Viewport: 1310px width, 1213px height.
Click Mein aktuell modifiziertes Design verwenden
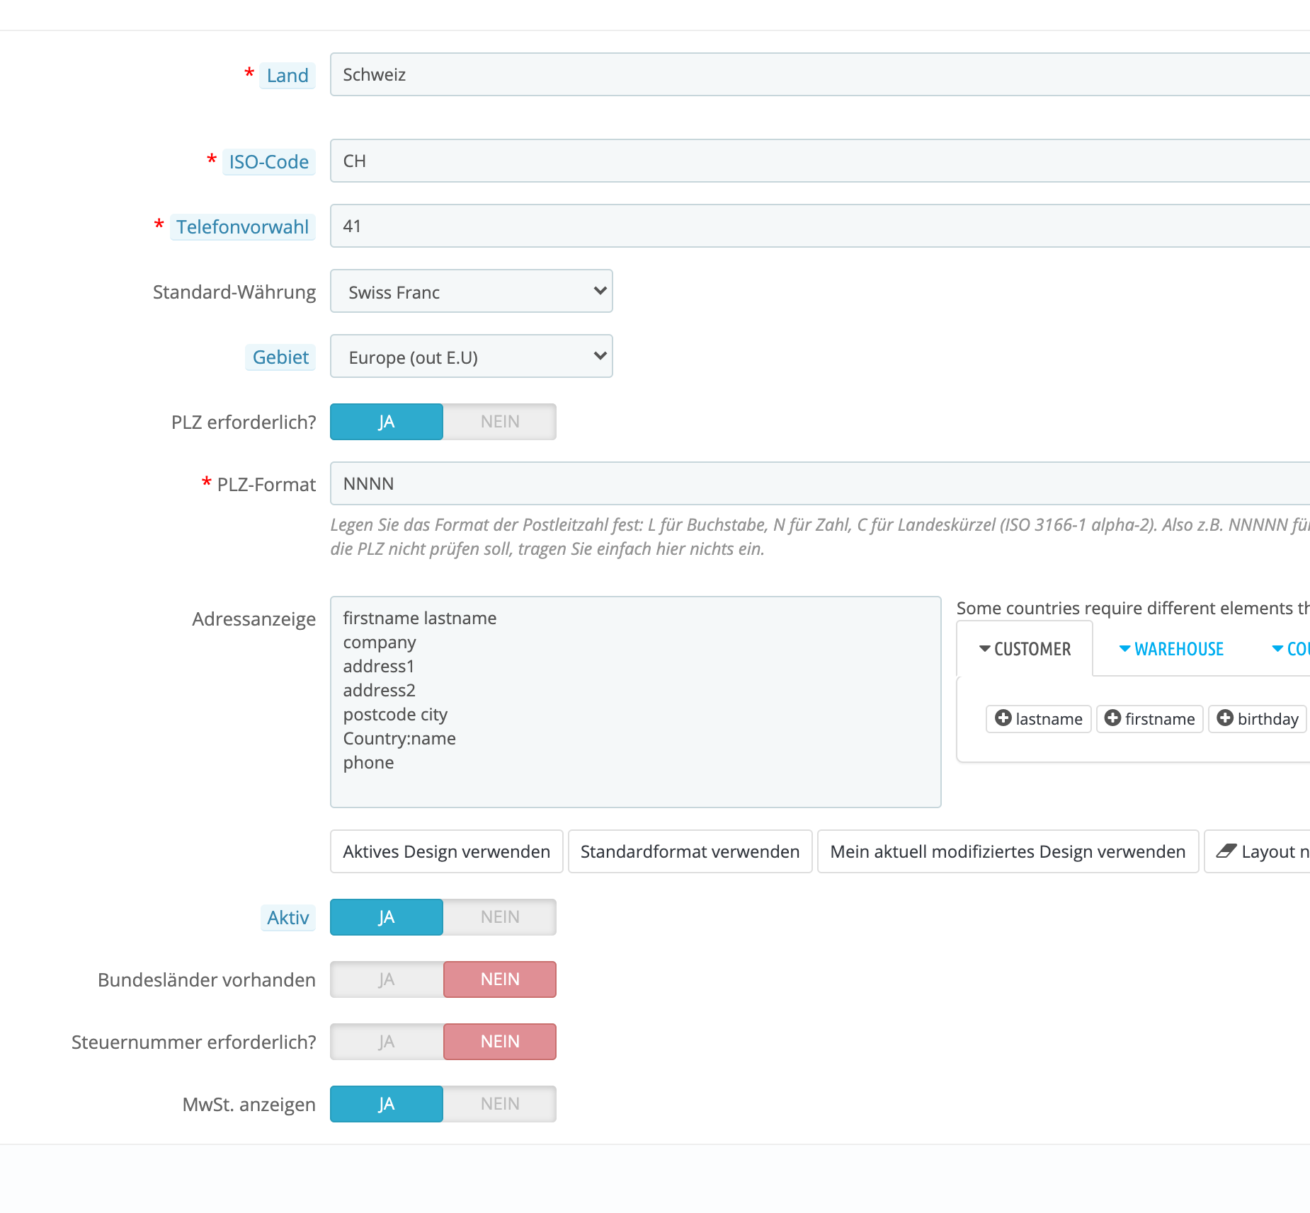[1008, 851]
